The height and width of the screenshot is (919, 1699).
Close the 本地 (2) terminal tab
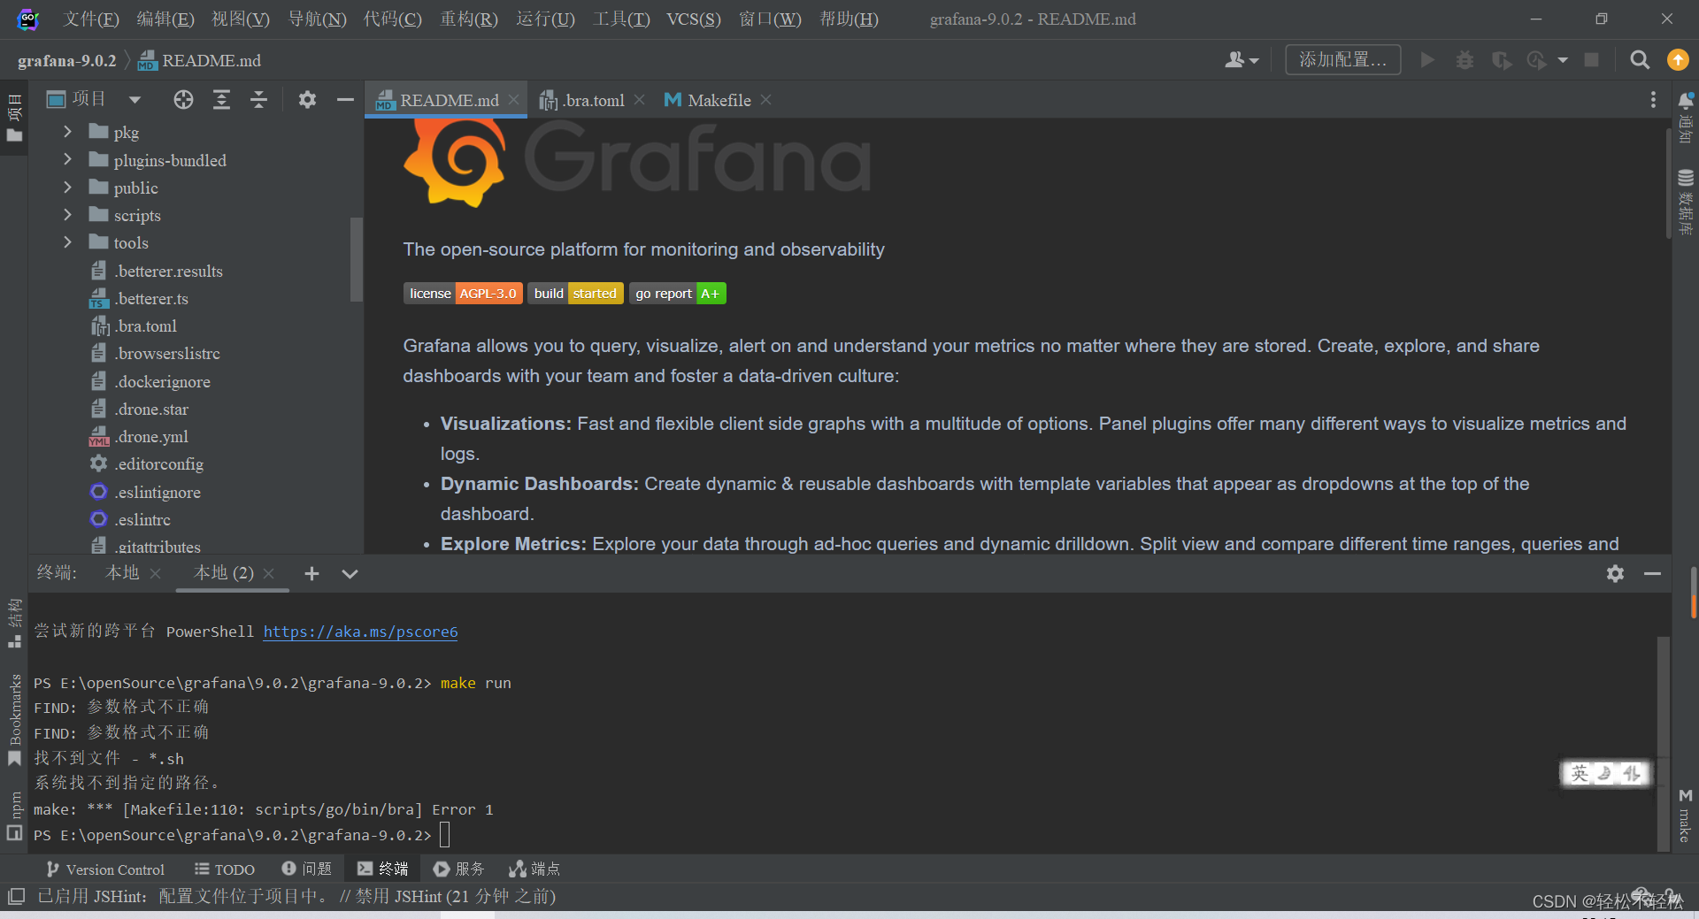(269, 573)
